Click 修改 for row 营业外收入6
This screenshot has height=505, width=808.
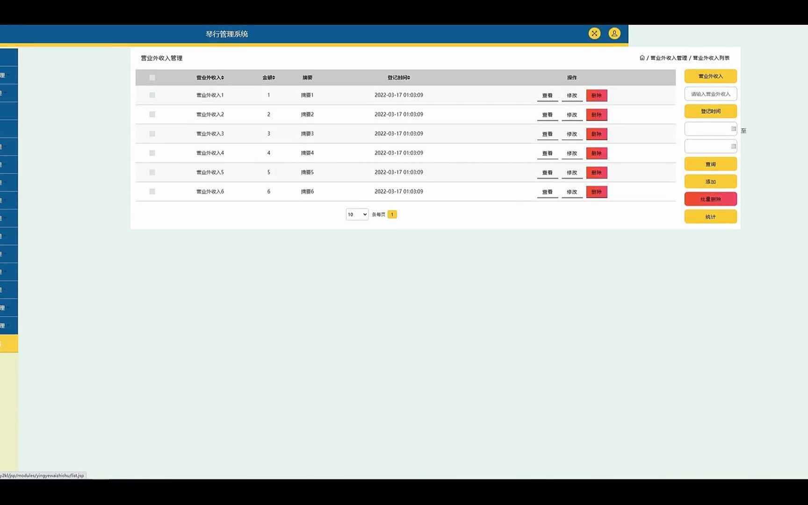[x=572, y=192]
